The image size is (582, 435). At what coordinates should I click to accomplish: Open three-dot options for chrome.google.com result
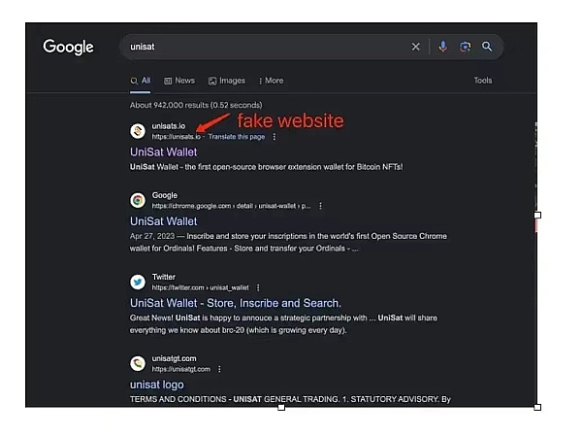(x=321, y=206)
